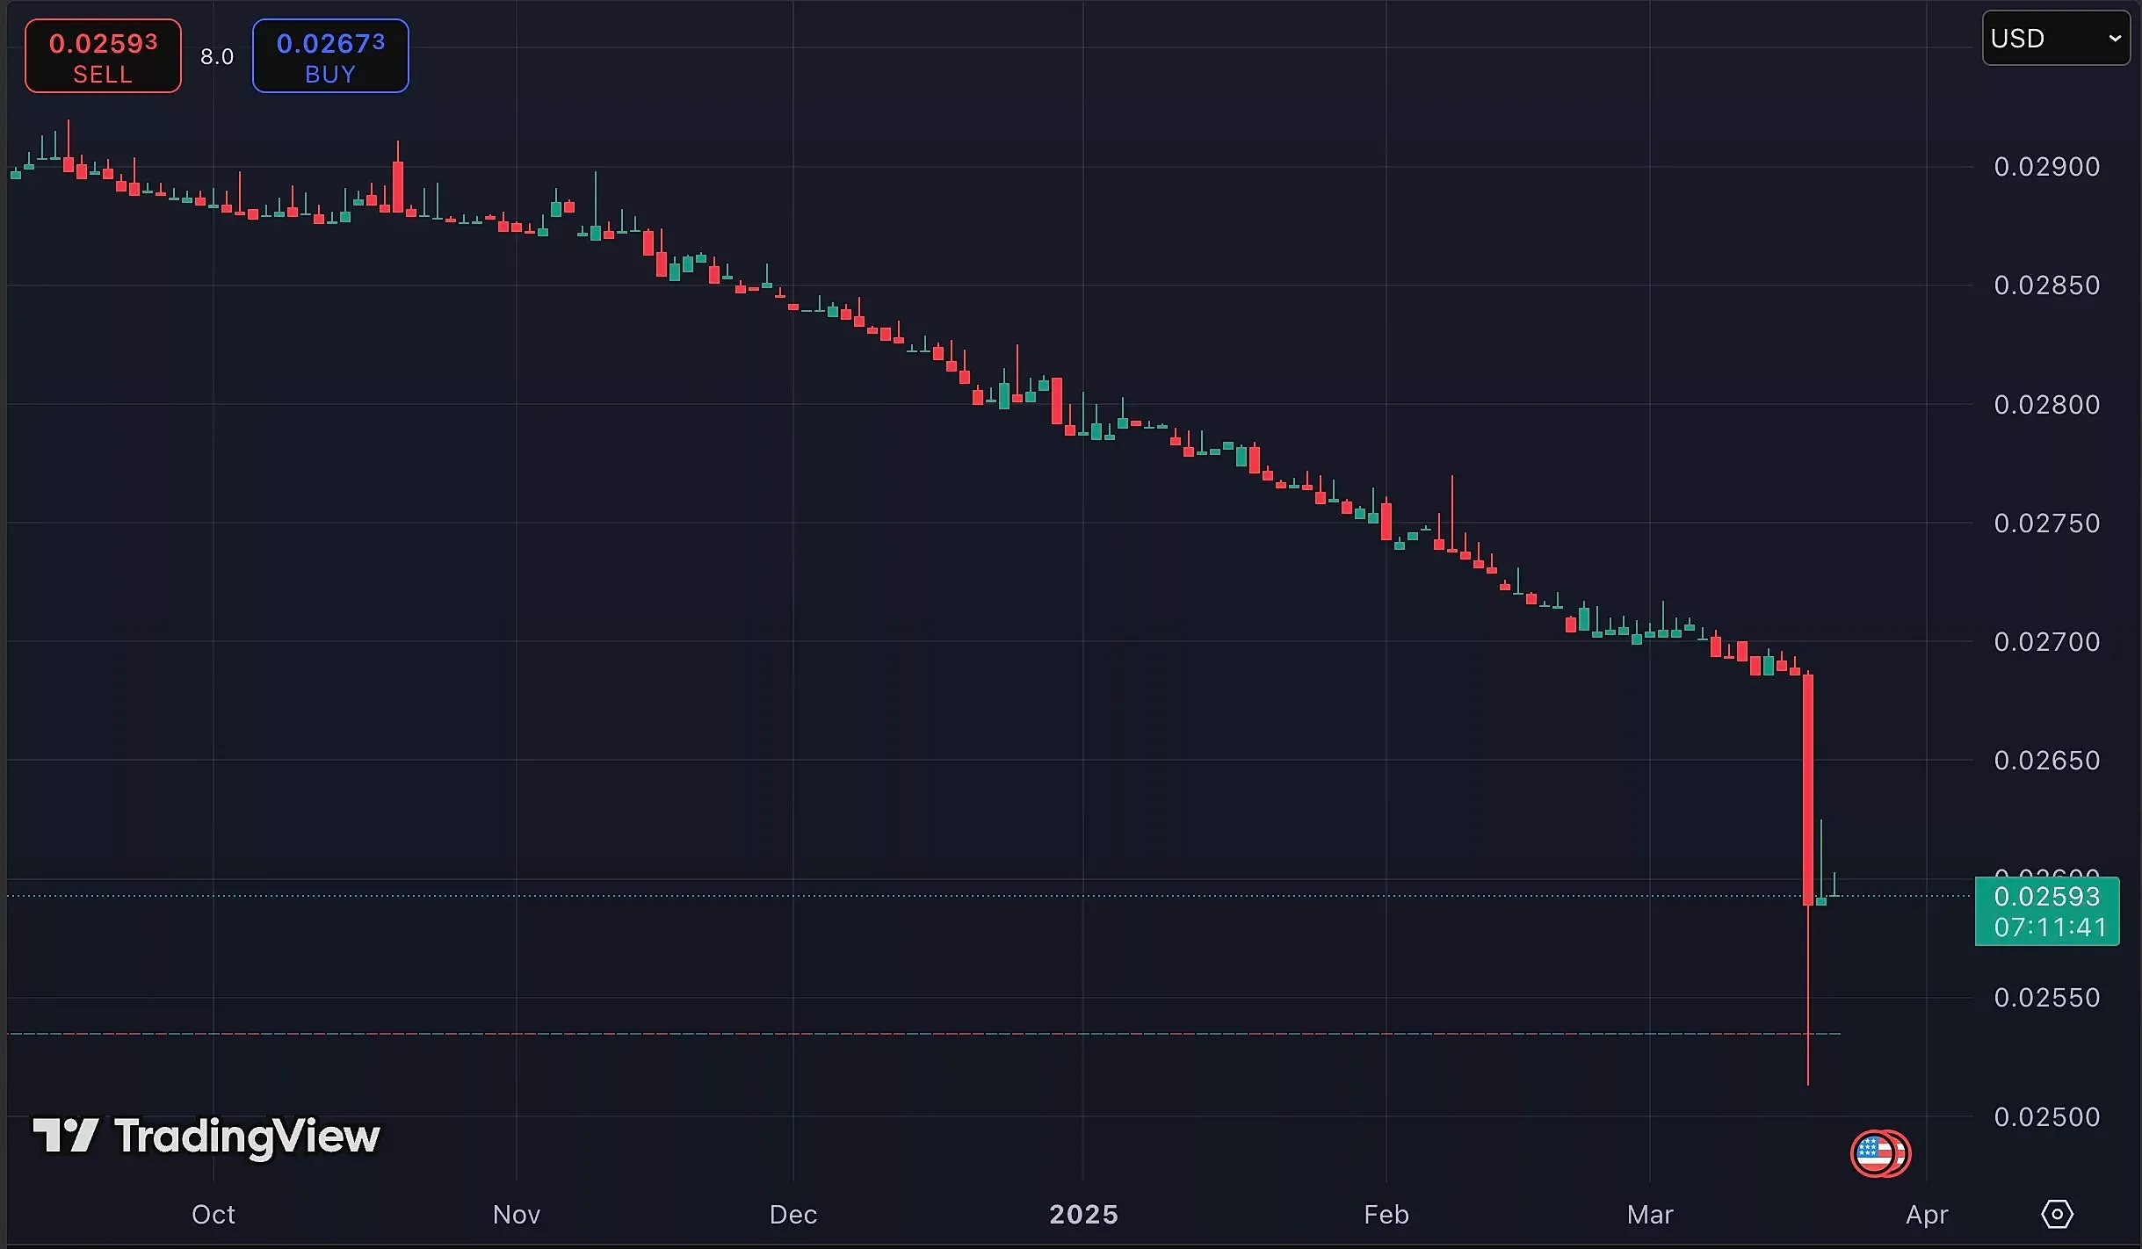Open chart settings gear icon
The height and width of the screenshot is (1249, 2142).
pyautogui.click(x=2057, y=1215)
